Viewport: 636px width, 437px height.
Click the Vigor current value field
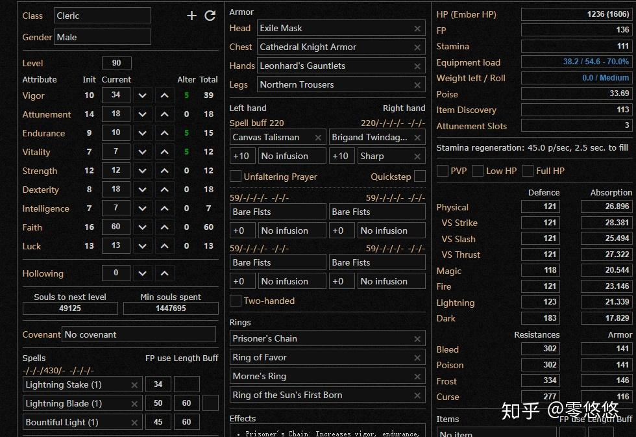[x=116, y=95]
